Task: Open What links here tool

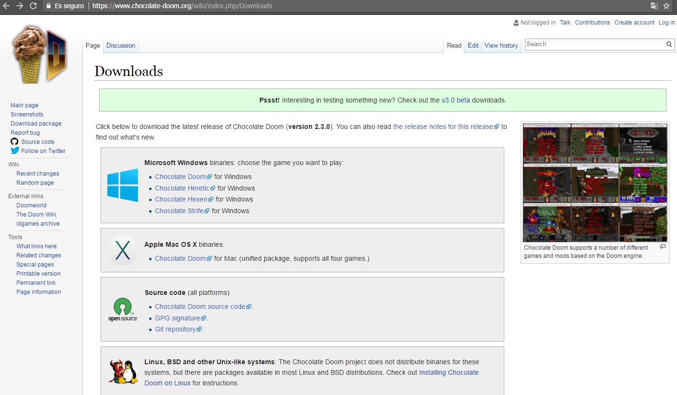Action: pos(37,246)
